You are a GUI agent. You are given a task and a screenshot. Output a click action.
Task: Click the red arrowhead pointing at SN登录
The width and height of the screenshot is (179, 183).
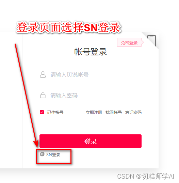36,144
